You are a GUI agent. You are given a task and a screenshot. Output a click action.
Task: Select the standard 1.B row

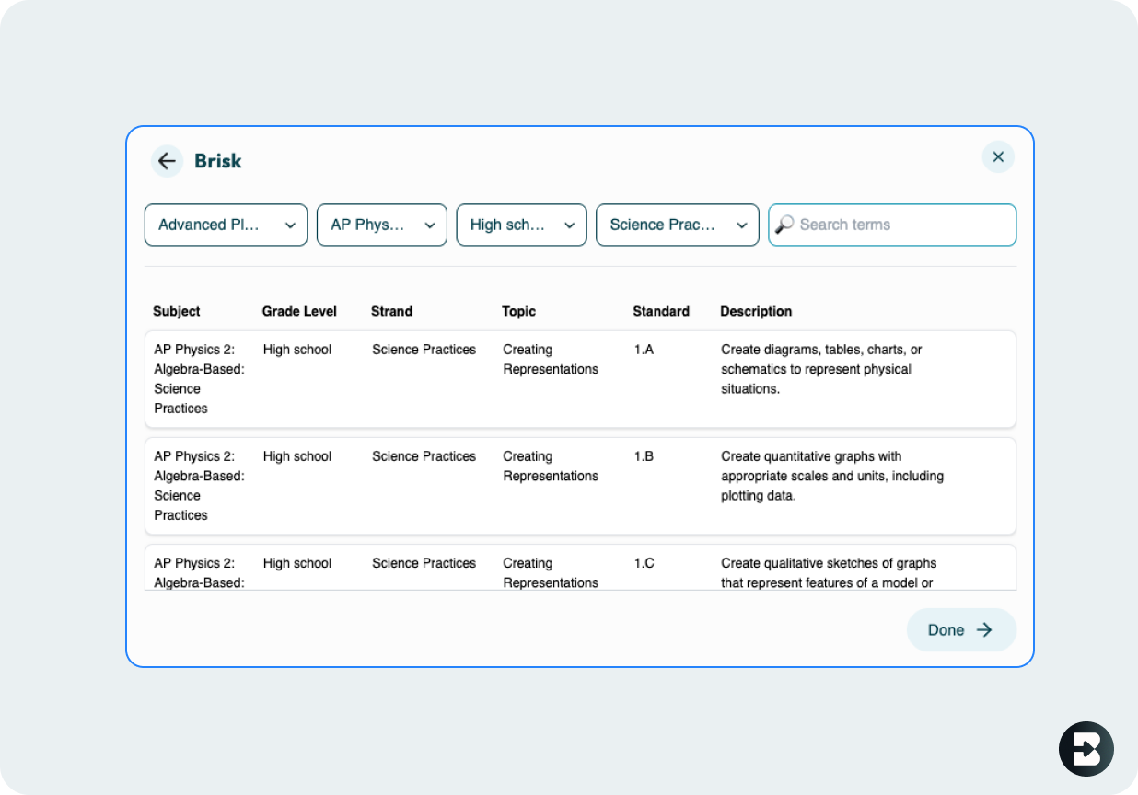click(580, 486)
